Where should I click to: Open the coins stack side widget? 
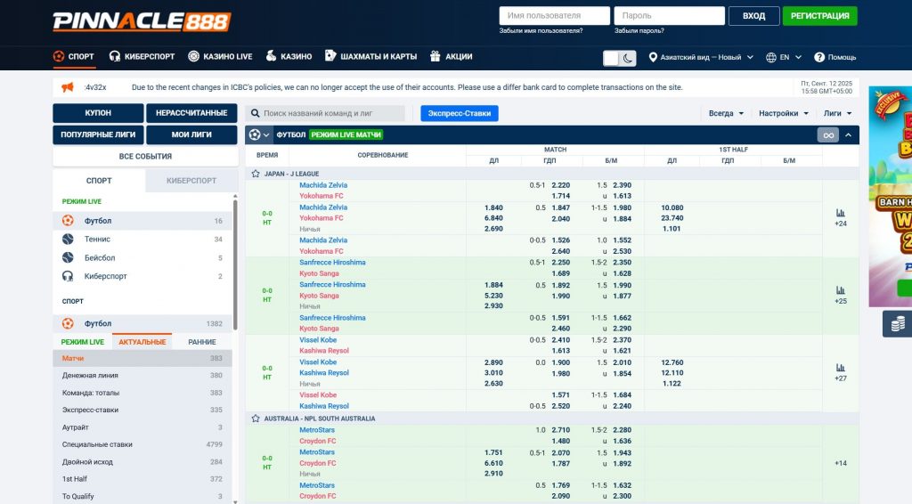897,324
